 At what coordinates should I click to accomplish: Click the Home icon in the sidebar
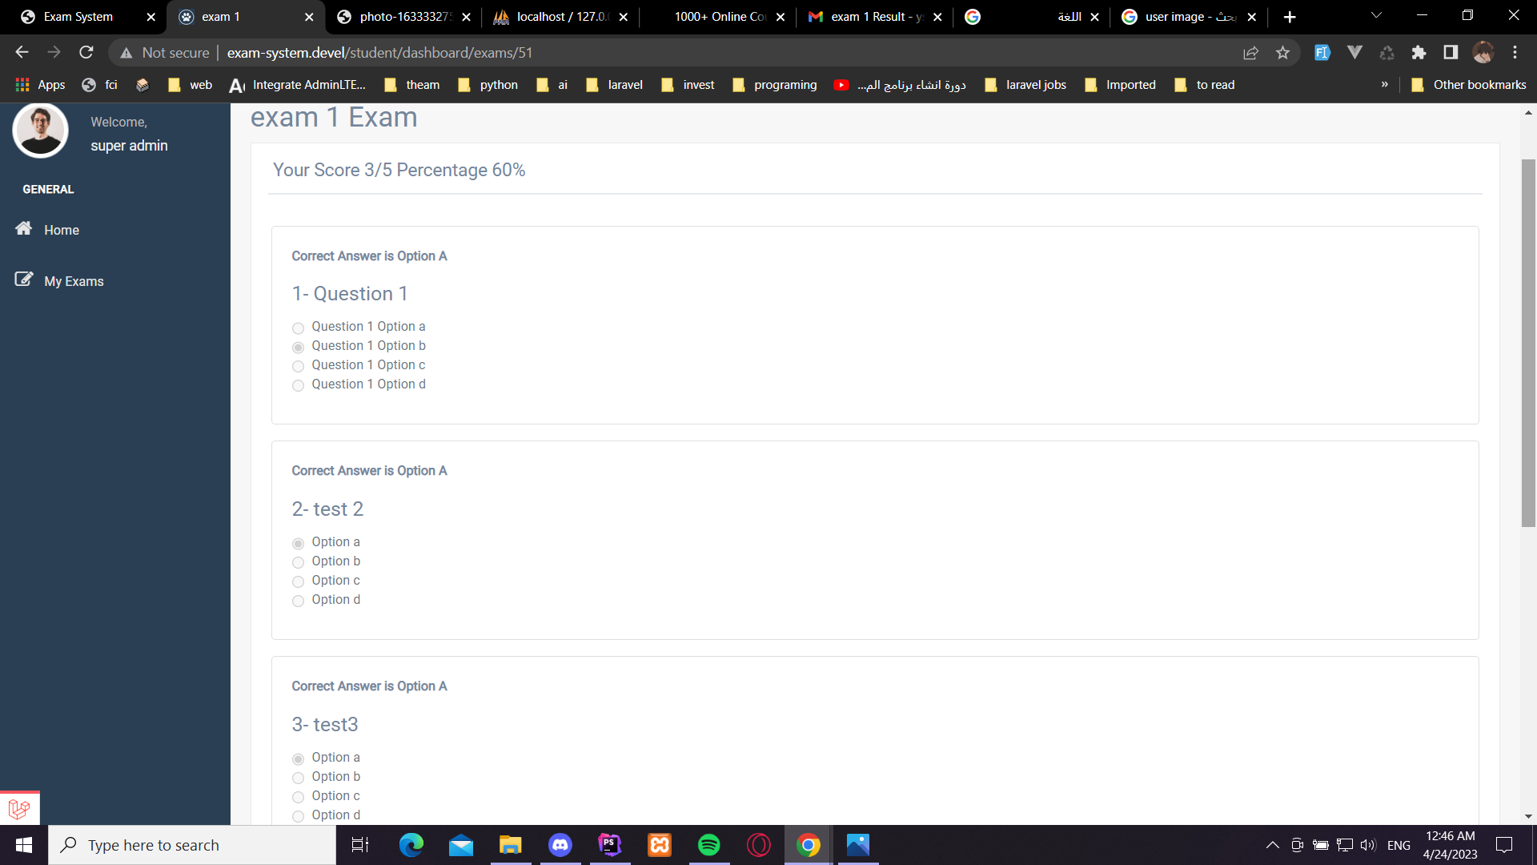24,229
